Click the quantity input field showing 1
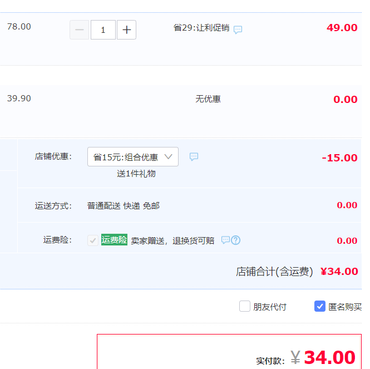 (103, 30)
